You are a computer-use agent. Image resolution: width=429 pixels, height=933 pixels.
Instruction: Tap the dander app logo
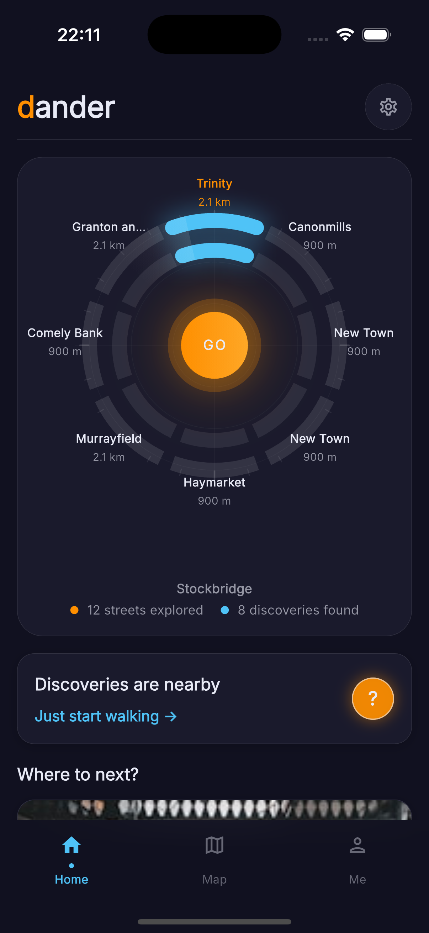tap(66, 107)
